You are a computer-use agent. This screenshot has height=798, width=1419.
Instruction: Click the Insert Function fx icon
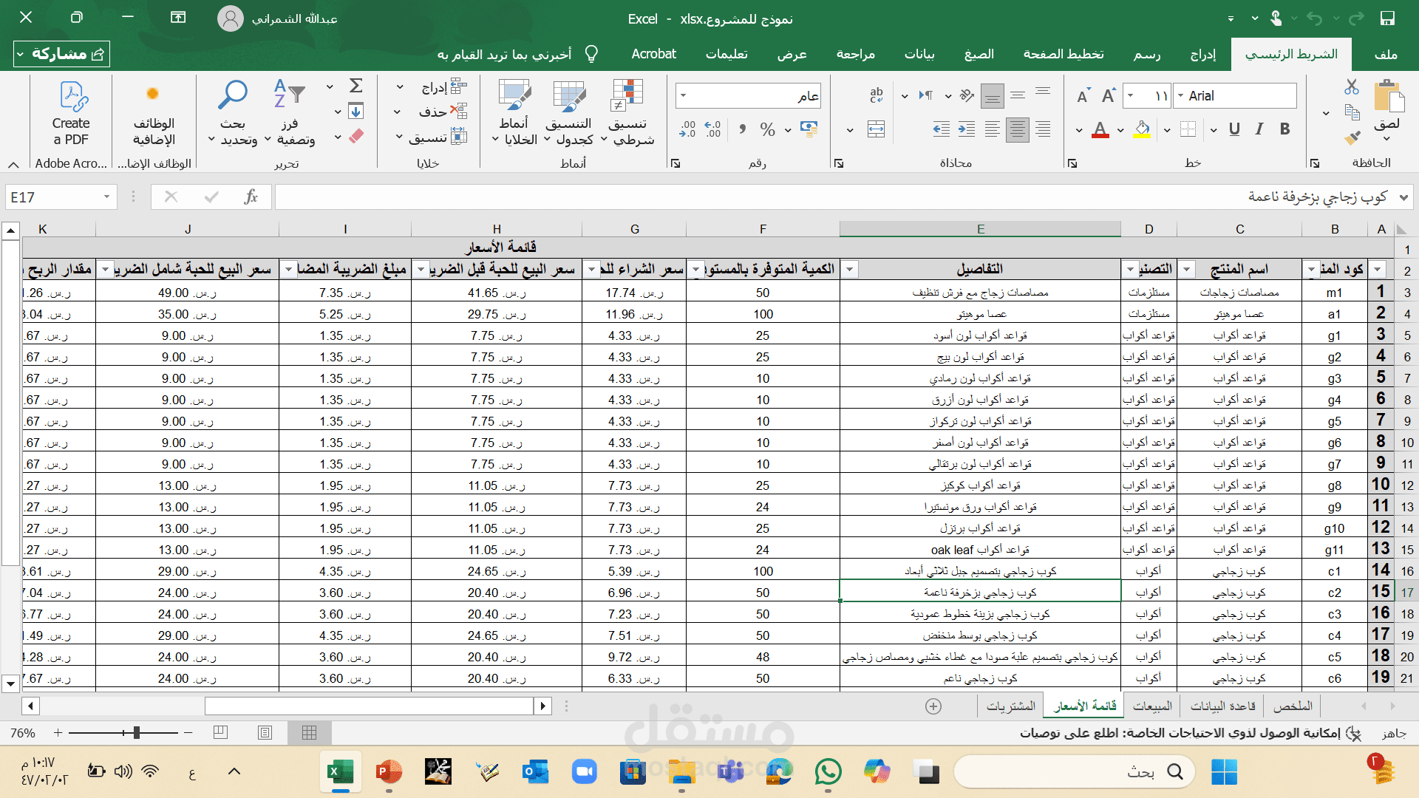[251, 197]
